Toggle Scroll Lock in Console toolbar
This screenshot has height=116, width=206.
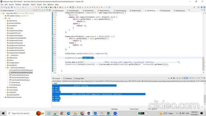click(x=180, y=78)
